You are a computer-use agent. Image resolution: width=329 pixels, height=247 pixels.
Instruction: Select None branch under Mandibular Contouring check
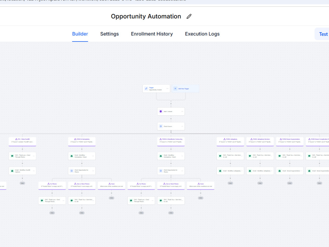201,186
